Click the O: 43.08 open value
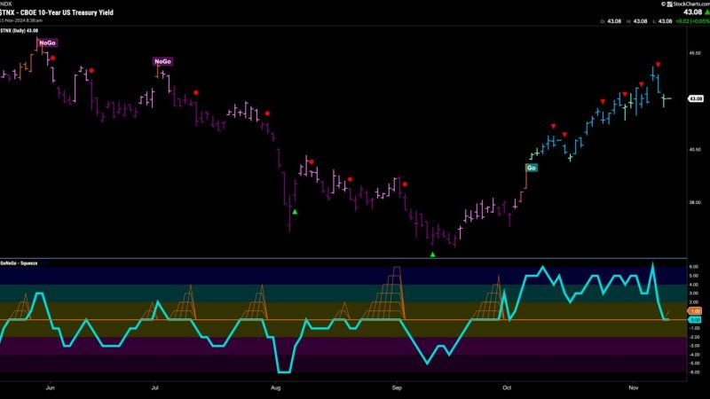Viewport: 710px width, 399px height. click(611, 21)
